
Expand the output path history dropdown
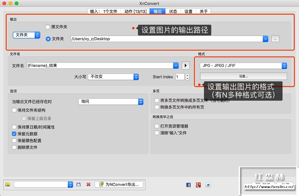265,39
